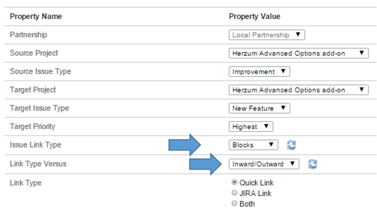Click the Link Type Versus label
377x216 pixels.
point(38,163)
